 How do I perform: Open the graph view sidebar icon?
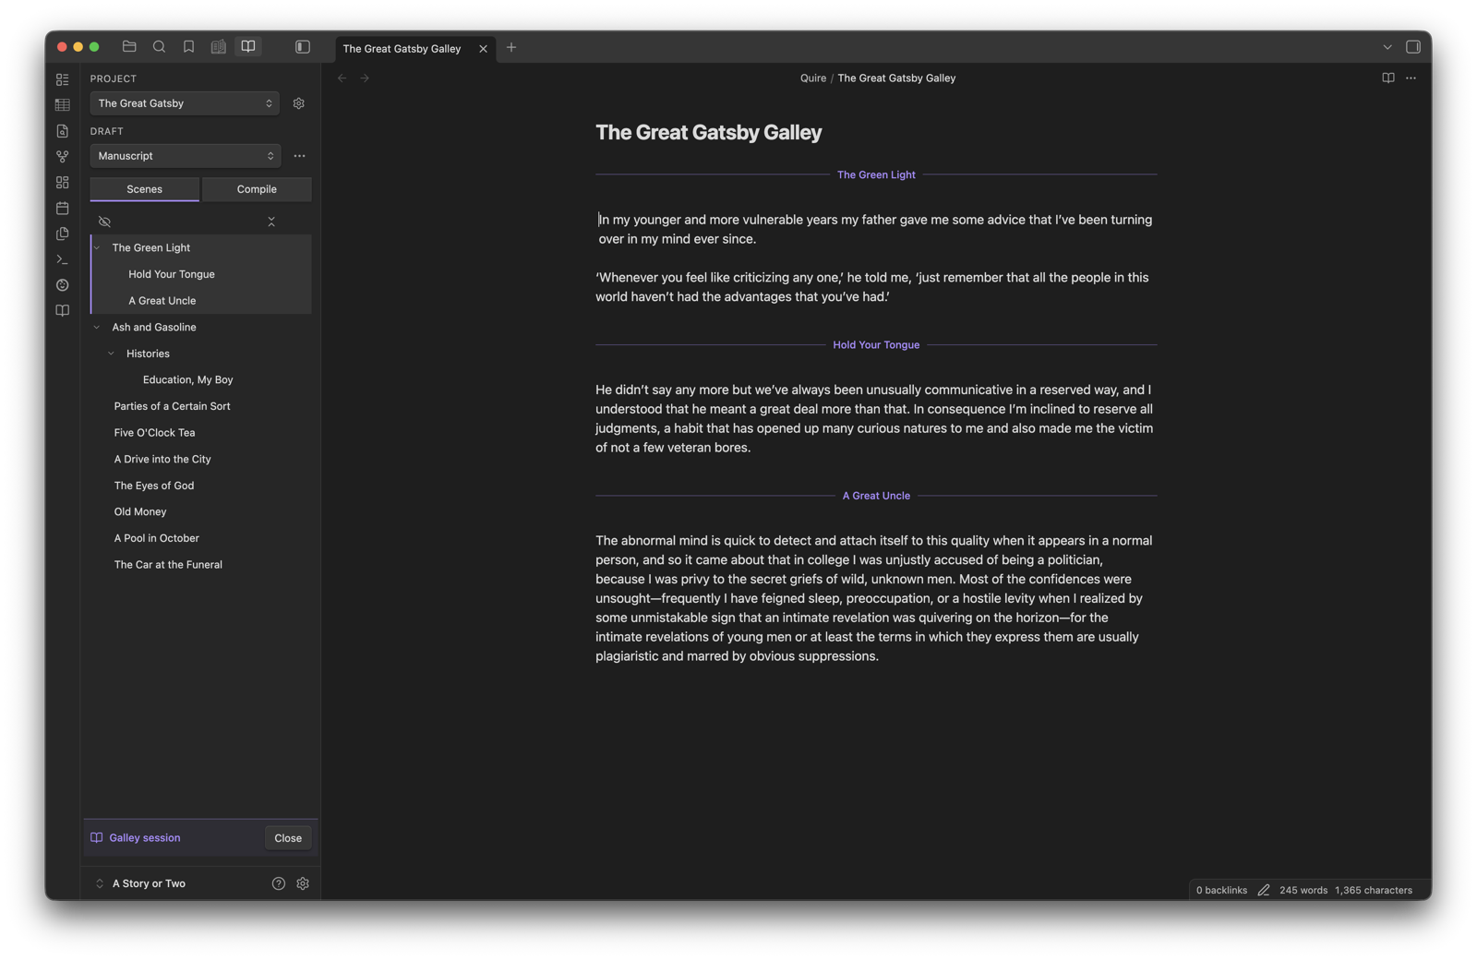click(x=63, y=157)
